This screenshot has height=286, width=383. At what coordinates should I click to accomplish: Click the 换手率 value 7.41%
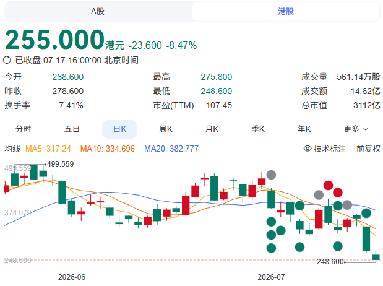pyautogui.click(x=71, y=105)
